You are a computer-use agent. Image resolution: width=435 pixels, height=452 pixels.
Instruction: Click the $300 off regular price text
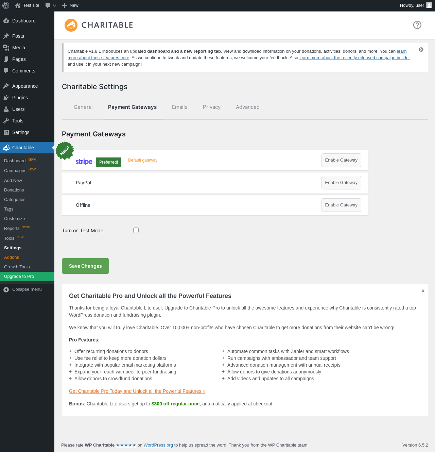(x=175, y=404)
